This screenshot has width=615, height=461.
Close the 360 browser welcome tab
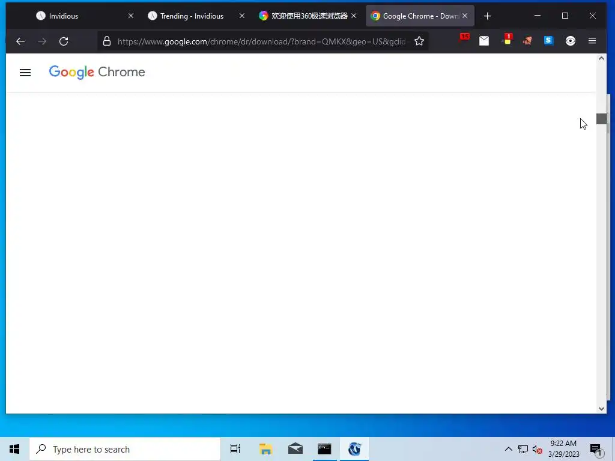[354, 16]
